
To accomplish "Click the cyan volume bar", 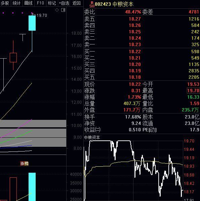I will click(x=32, y=187).
